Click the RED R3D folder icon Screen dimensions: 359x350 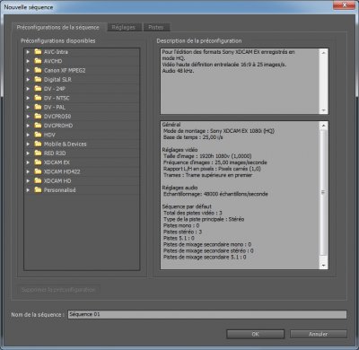click(x=38, y=153)
